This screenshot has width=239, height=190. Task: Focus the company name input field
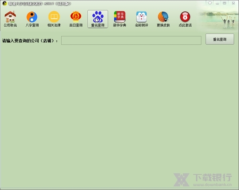(x=131, y=40)
